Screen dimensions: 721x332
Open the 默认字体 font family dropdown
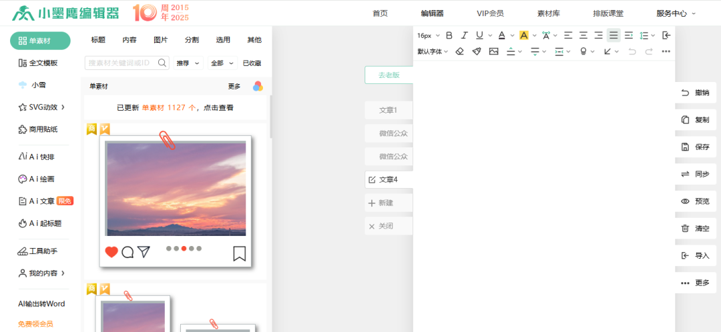[433, 51]
